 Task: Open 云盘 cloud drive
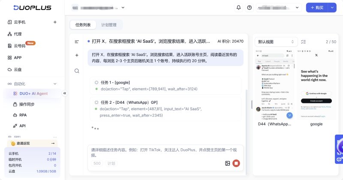(x=15, y=69)
